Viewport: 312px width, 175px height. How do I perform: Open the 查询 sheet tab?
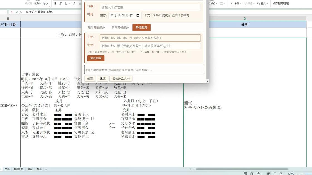tap(30, 169)
